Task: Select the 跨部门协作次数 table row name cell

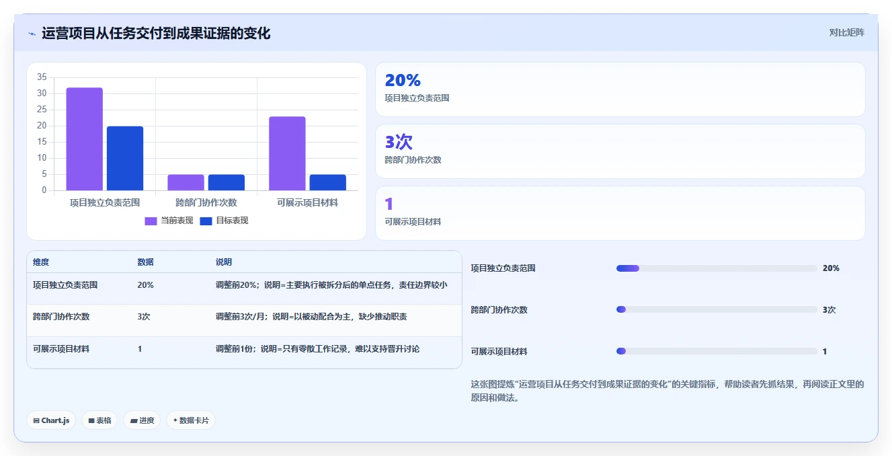Action: 61,317
